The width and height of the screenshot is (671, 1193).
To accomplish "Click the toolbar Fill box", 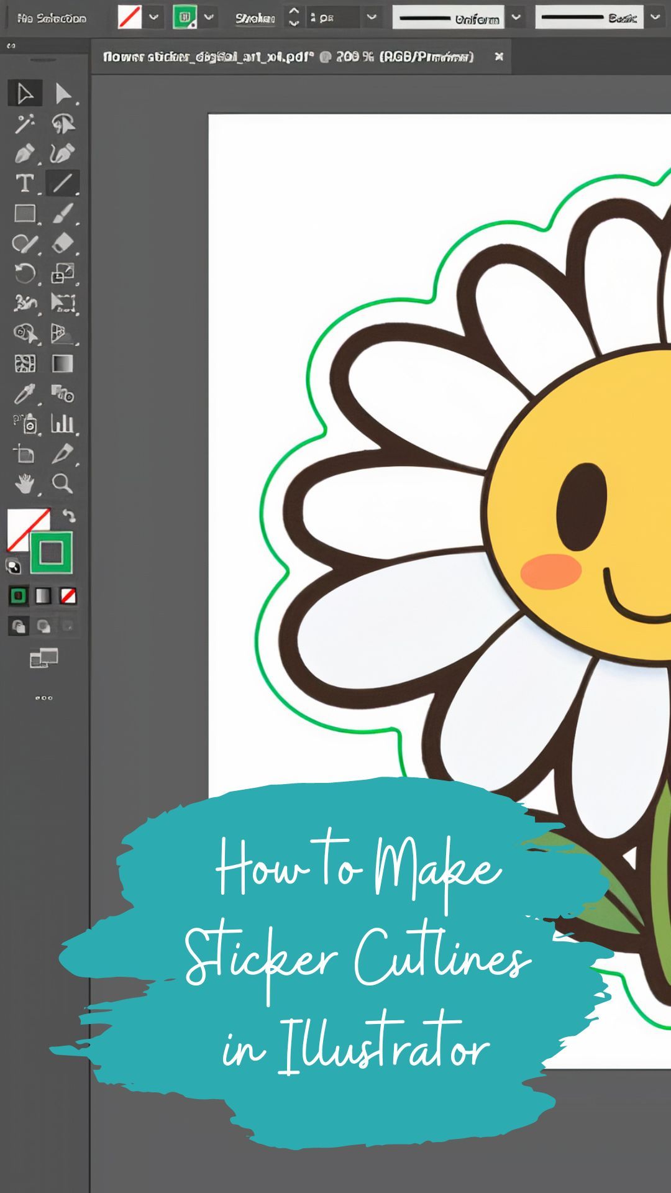I will [21, 523].
